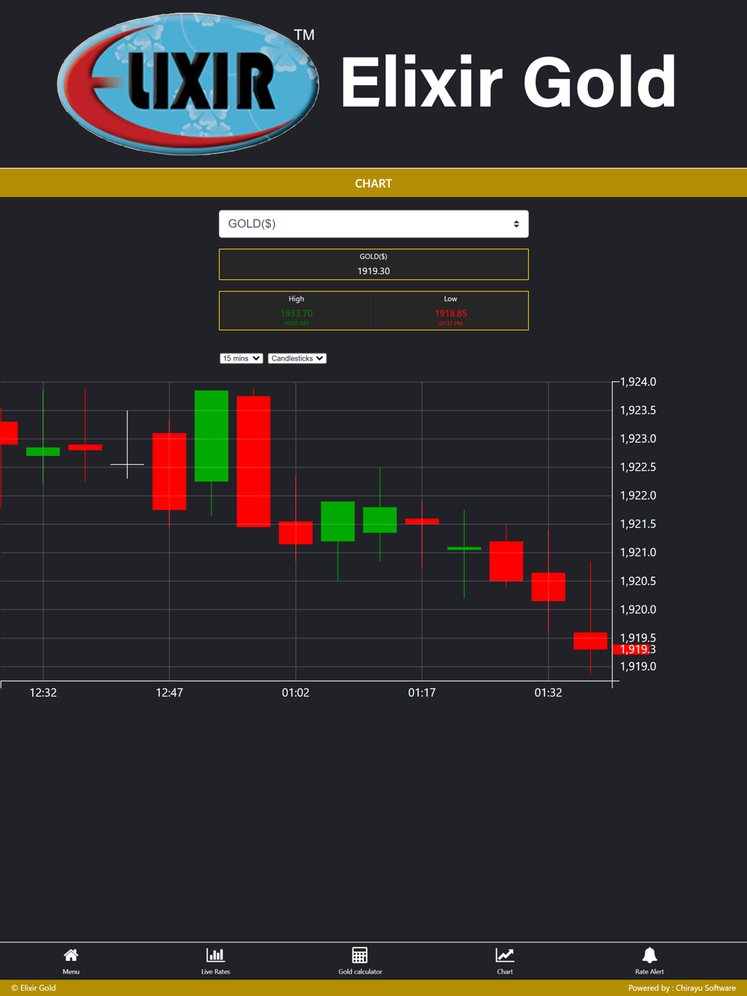
Task: Click the 1,922.0 price axis label
Action: pyautogui.click(x=639, y=496)
